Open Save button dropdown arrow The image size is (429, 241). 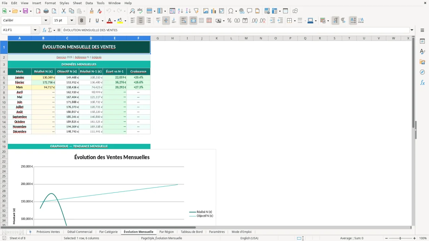pos(30,11)
